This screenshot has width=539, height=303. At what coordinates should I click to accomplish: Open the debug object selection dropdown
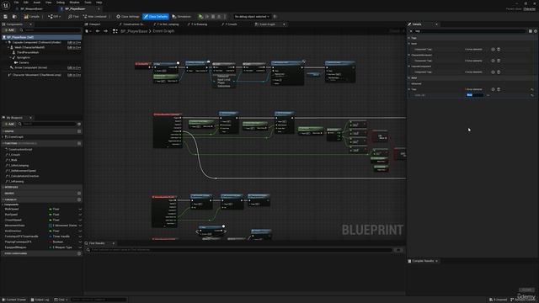[252, 17]
